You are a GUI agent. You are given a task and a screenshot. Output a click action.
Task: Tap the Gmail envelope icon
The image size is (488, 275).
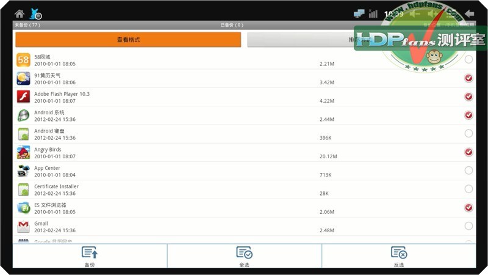[23, 226]
